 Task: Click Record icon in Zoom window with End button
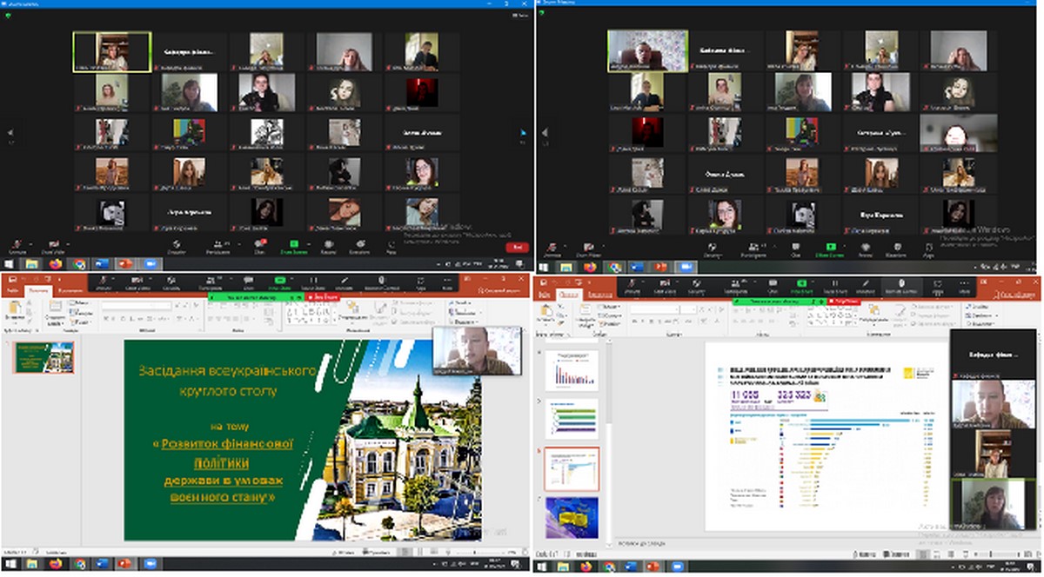tap(327, 245)
